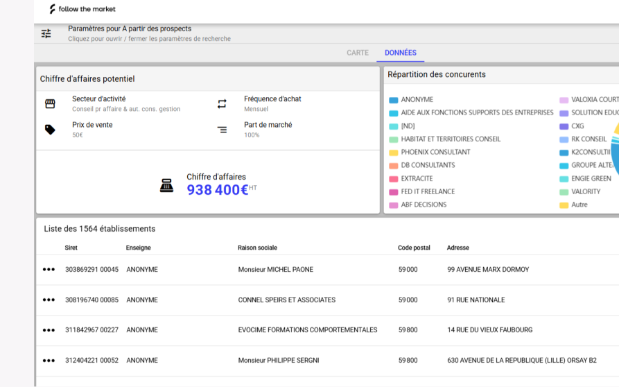Click the follow the market logo

coord(82,9)
